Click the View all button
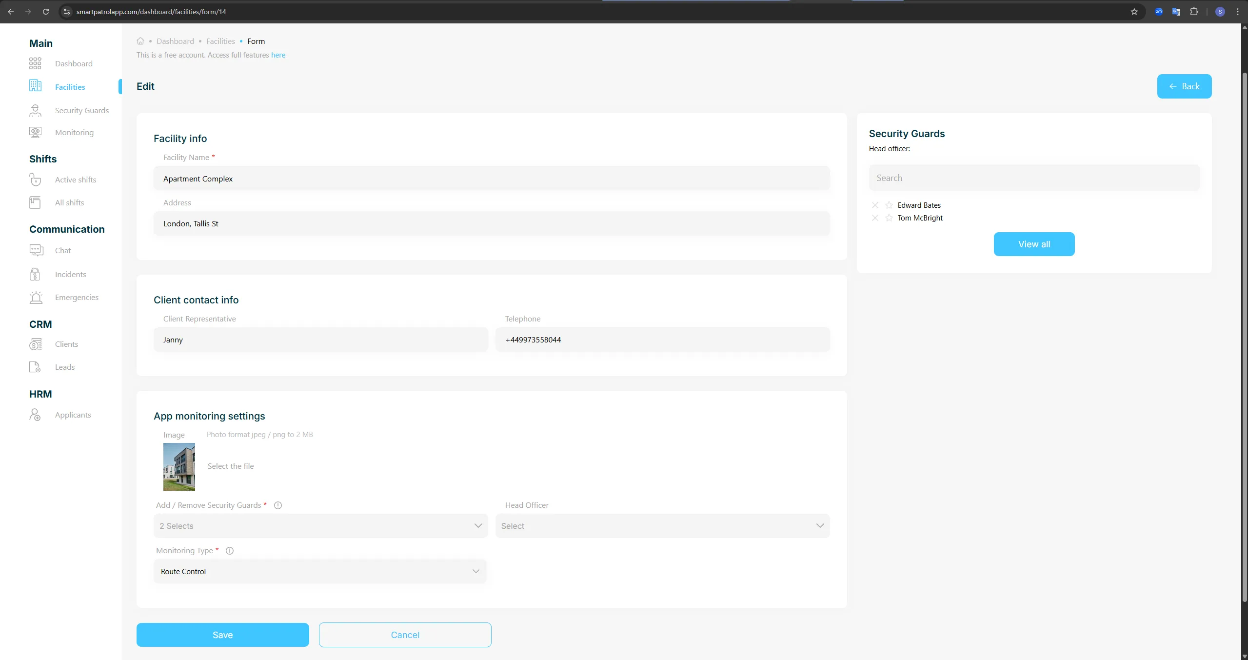Image resolution: width=1248 pixels, height=660 pixels. [x=1034, y=244]
